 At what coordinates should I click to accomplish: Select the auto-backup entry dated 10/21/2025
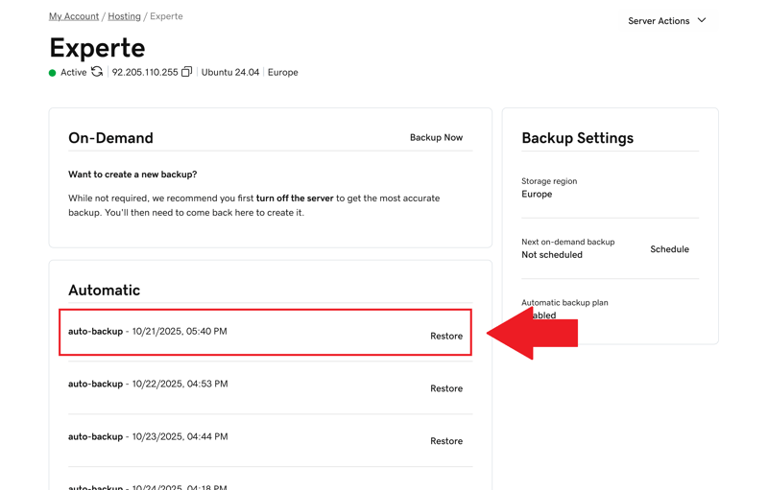148,332
